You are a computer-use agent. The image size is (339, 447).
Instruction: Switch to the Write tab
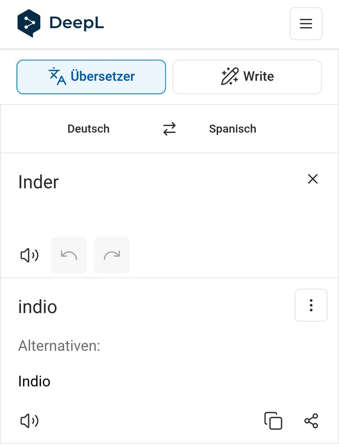click(x=247, y=76)
